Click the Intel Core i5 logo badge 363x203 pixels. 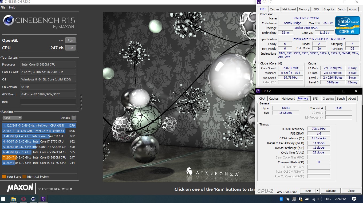pos(347,26)
